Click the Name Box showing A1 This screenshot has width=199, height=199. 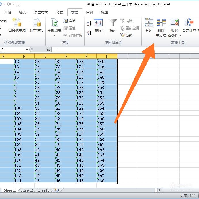(x=13, y=50)
